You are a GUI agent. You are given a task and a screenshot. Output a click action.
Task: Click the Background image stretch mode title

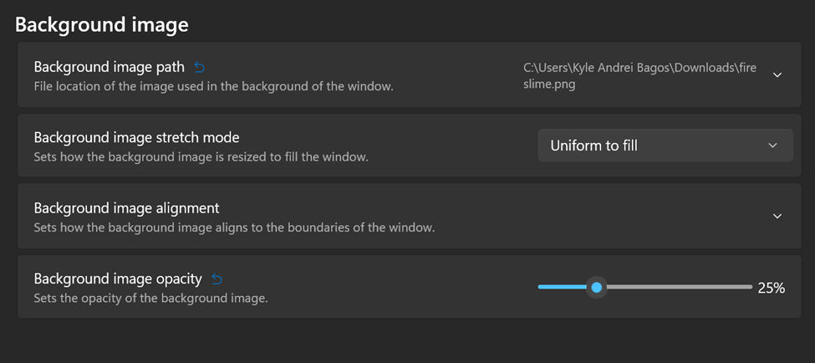coord(137,138)
